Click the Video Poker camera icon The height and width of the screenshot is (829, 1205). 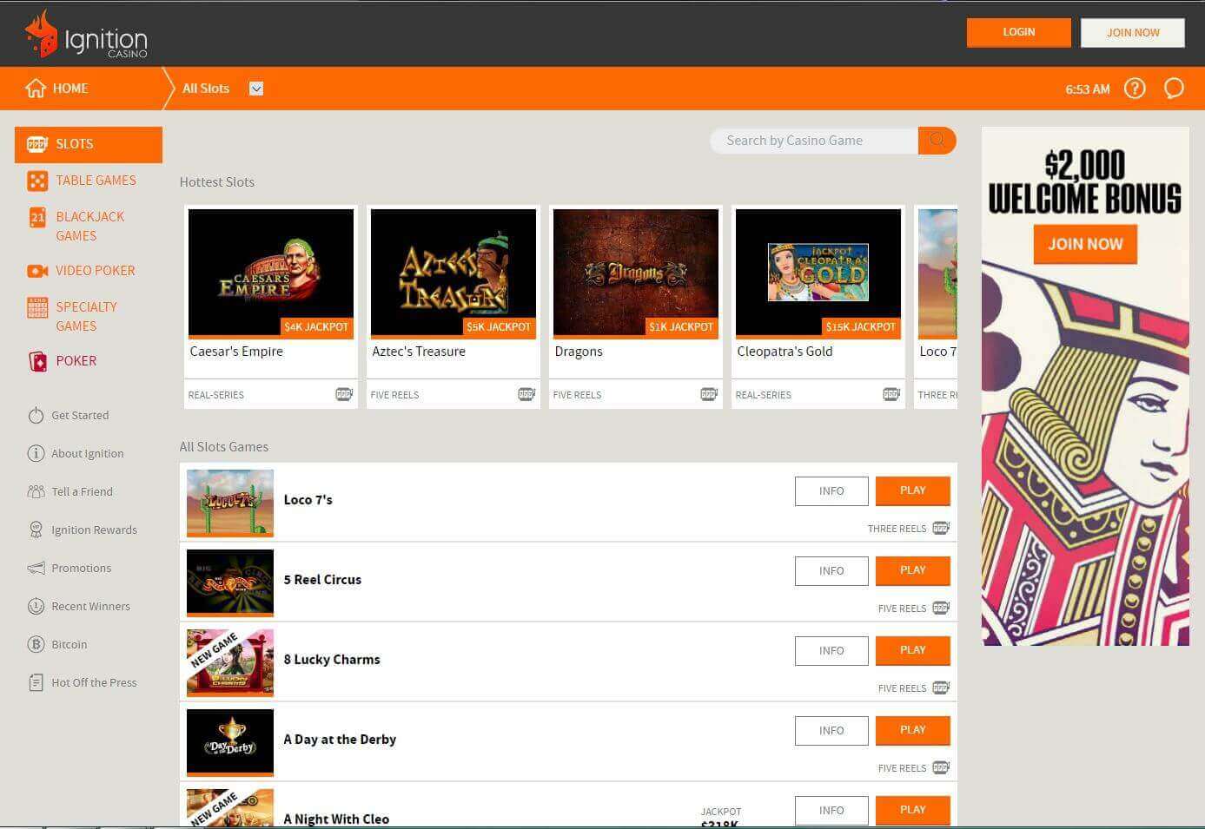click(37, 271)
